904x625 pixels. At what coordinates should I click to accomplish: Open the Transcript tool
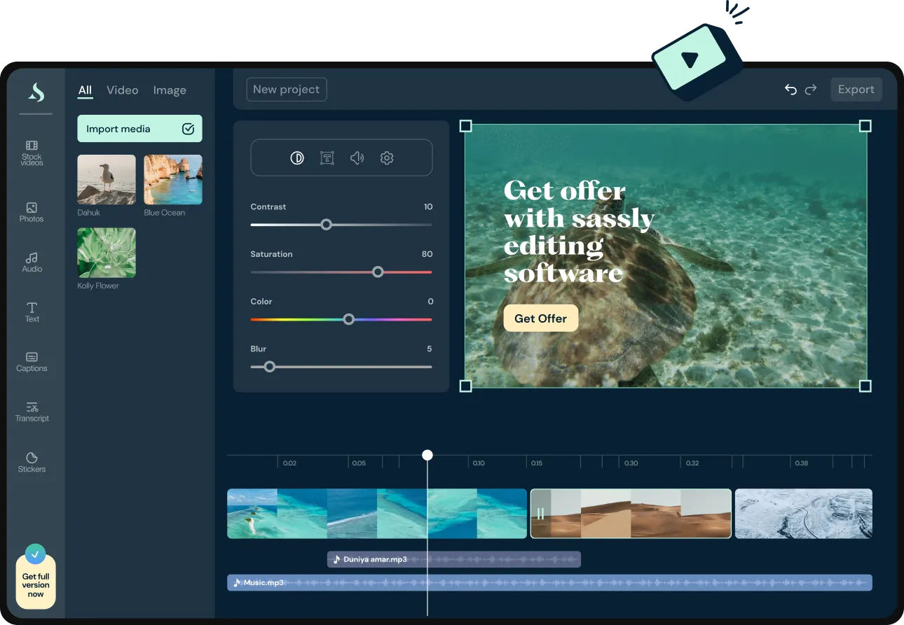(x=32, y=412)
